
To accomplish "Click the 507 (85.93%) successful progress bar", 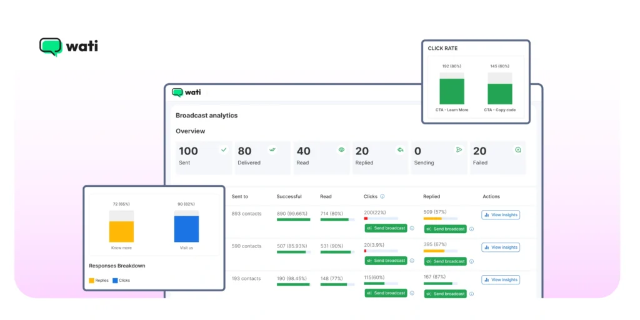I will pos(294,252).
